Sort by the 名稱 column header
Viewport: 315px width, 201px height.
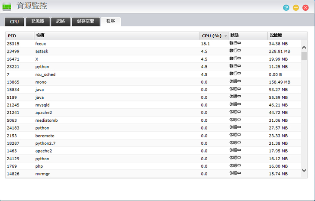pos(117,36)
